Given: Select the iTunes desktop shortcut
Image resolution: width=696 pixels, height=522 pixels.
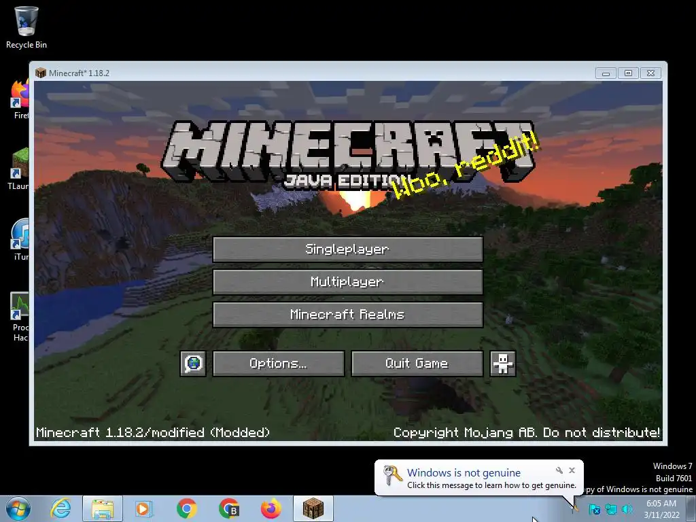Looking at the screenshot, I should click(x=20, y=240).
